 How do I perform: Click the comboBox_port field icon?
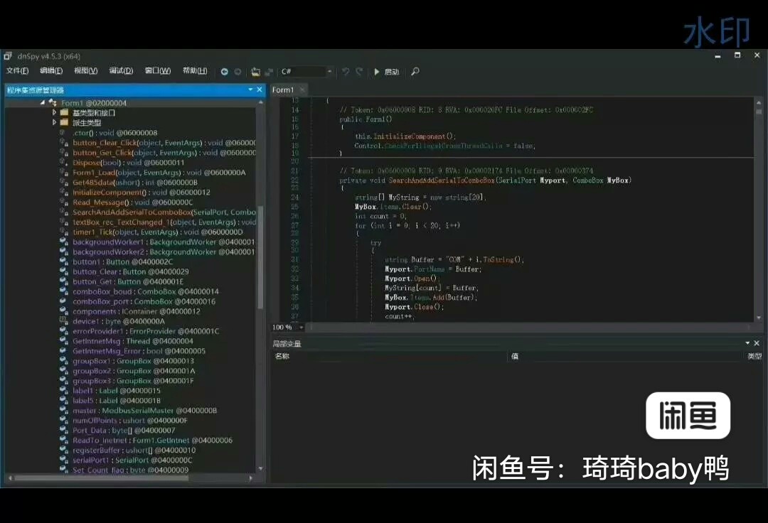coord(64,301)
